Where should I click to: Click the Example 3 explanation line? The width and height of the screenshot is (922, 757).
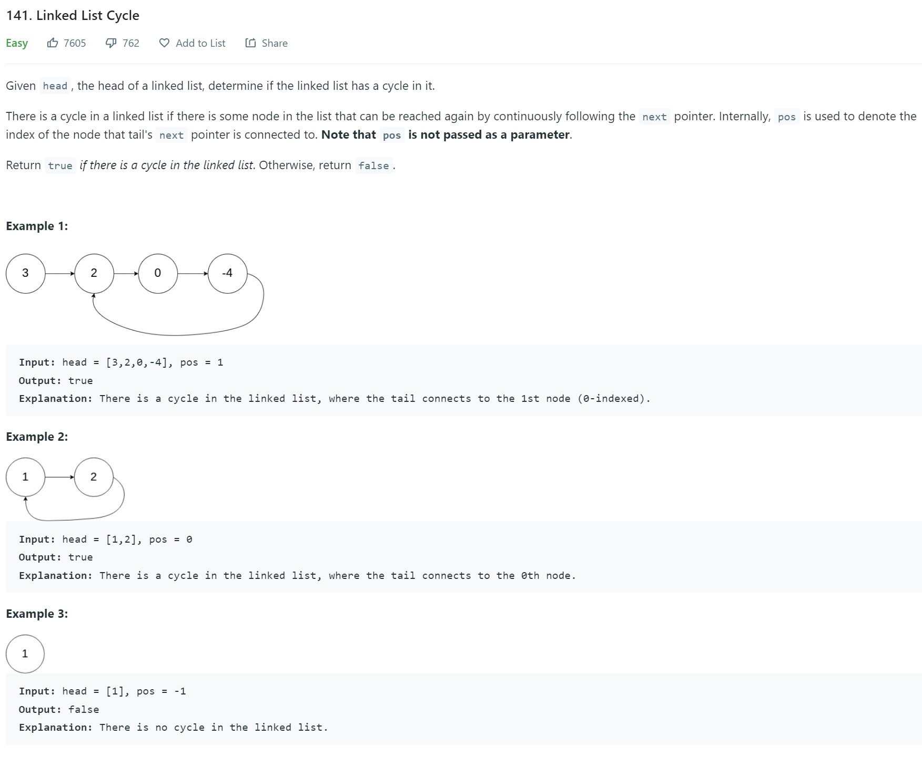[173, 728]
